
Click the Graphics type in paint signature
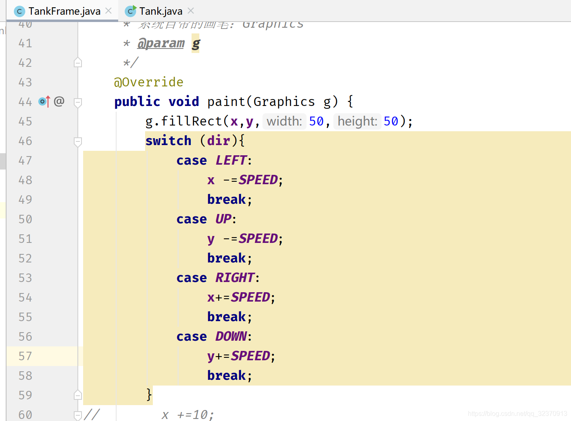(x=284, y=101)
